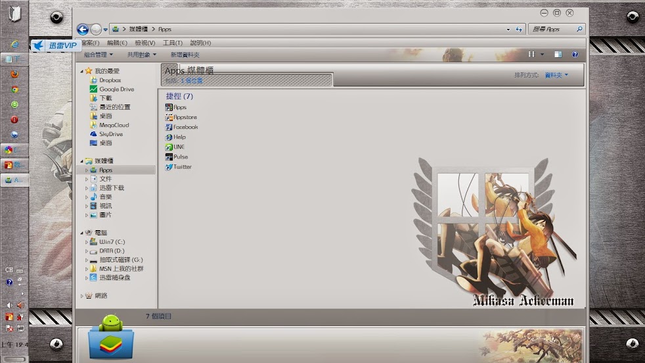
Task: Click the search magnifier icon
Action: click(579, 29)
